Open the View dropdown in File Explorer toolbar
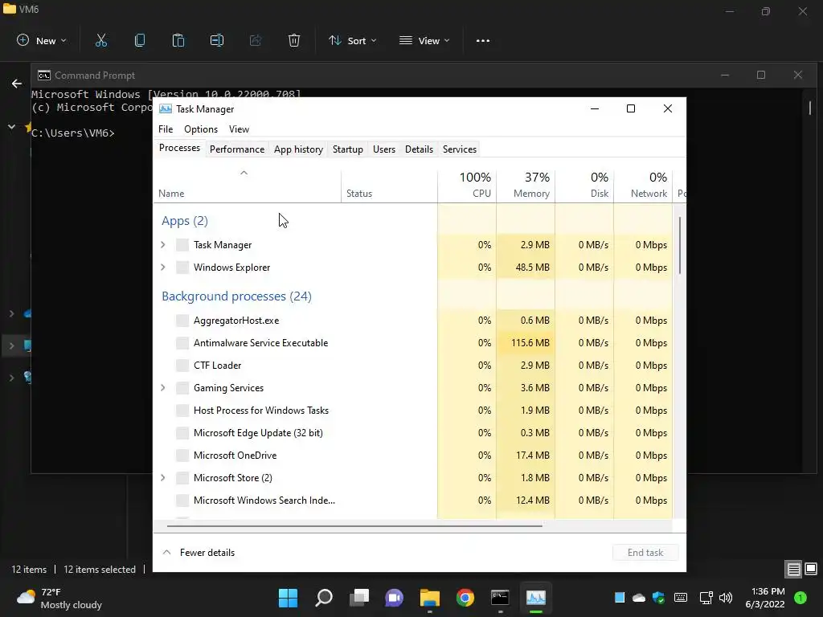Screen dimensions: 823x617 424,40
